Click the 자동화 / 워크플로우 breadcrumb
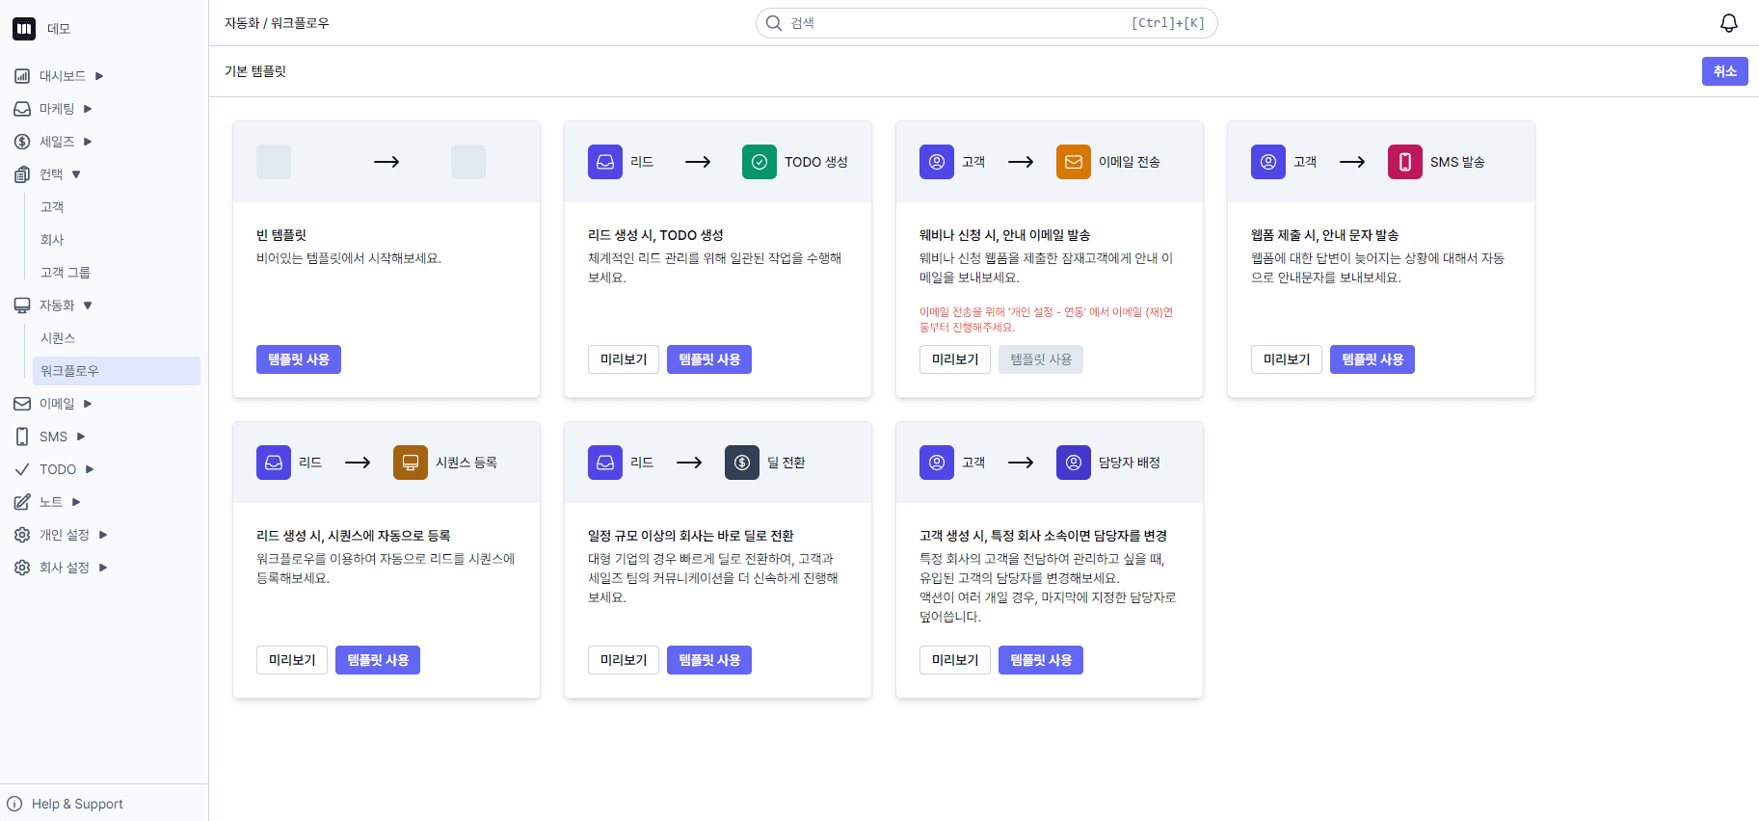The height and width of the screenshot is (821, 1759). click(x=277, y=23)
